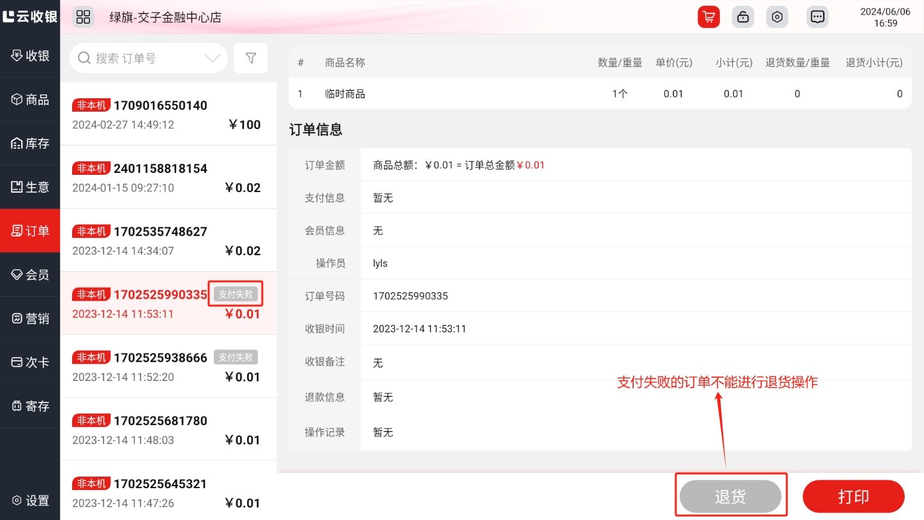Click the order filter funnel icon
The height and width of the screenshot is (520, 924).
click(x=251, y=59)
